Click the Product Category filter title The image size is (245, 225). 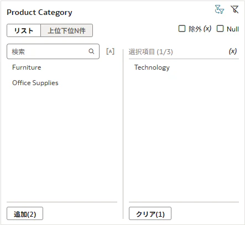click(x=39, y=12)
